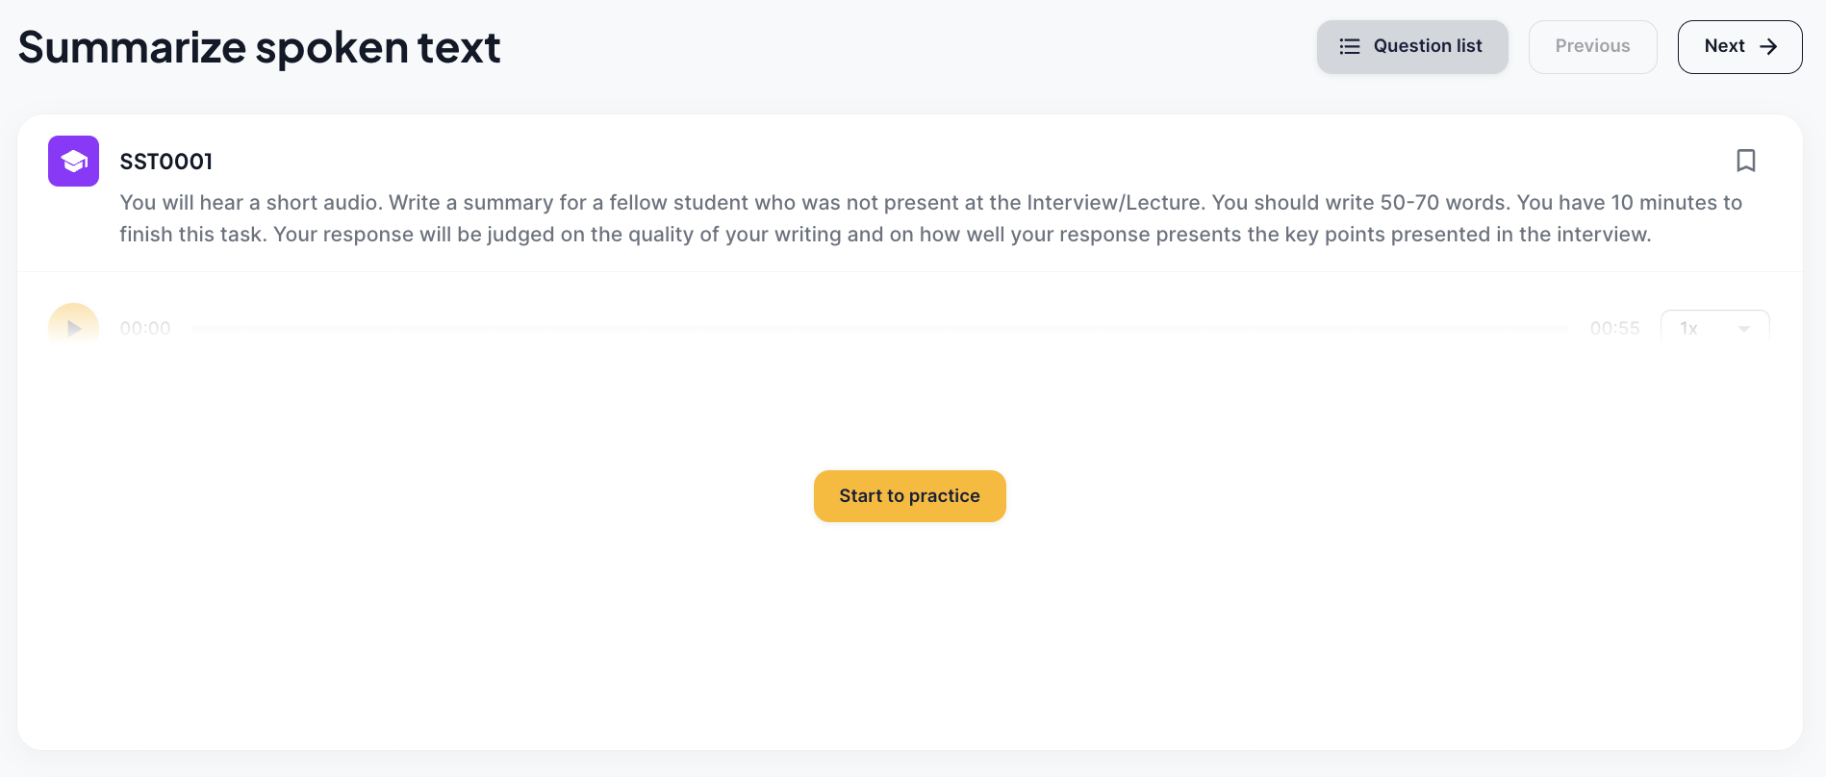Click the purple graduation cap icon

point(73,161)
